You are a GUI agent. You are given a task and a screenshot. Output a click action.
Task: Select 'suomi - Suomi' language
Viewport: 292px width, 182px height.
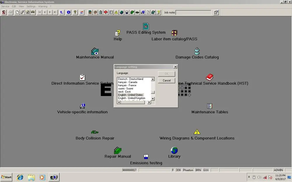tap(126, 89)
